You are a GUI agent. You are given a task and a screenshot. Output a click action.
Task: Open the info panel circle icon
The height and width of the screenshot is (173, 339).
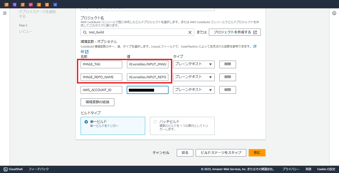pos(334,13)
